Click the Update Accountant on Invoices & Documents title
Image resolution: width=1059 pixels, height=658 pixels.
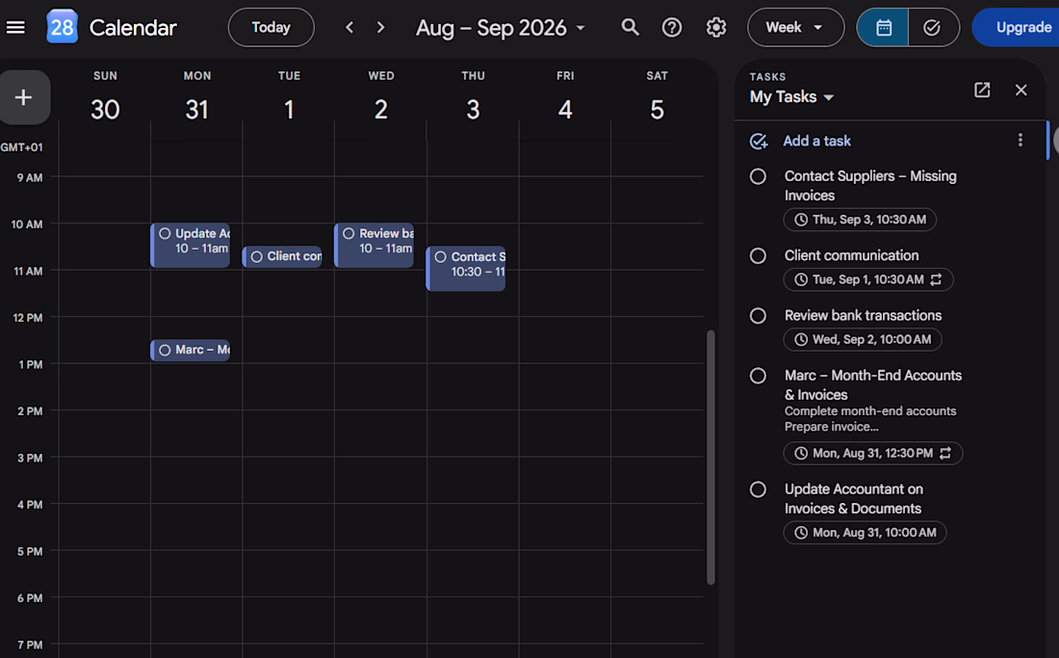(x=853, y=499)
